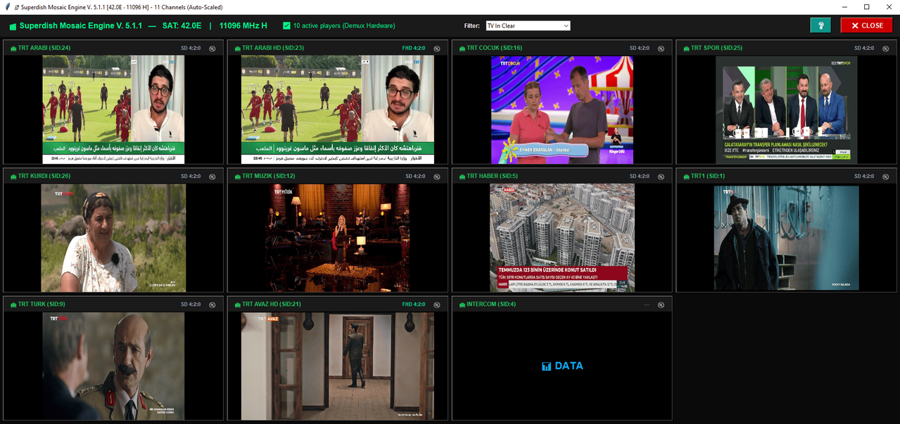The image size is (900, 424).
Task: Click the 'TRT ARABI HD (SID:23)' channel title
Action: point(273,49)
